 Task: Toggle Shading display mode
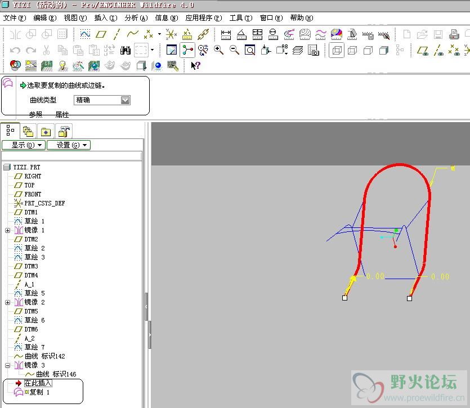pos(384,50)
